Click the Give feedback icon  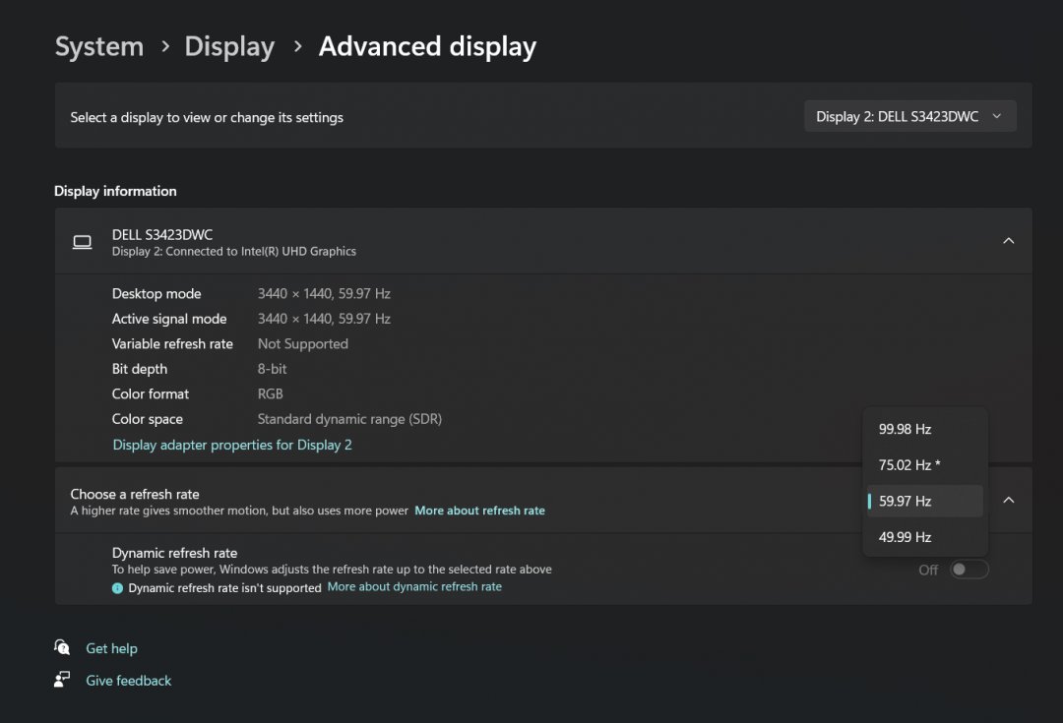tap(62, 679)
